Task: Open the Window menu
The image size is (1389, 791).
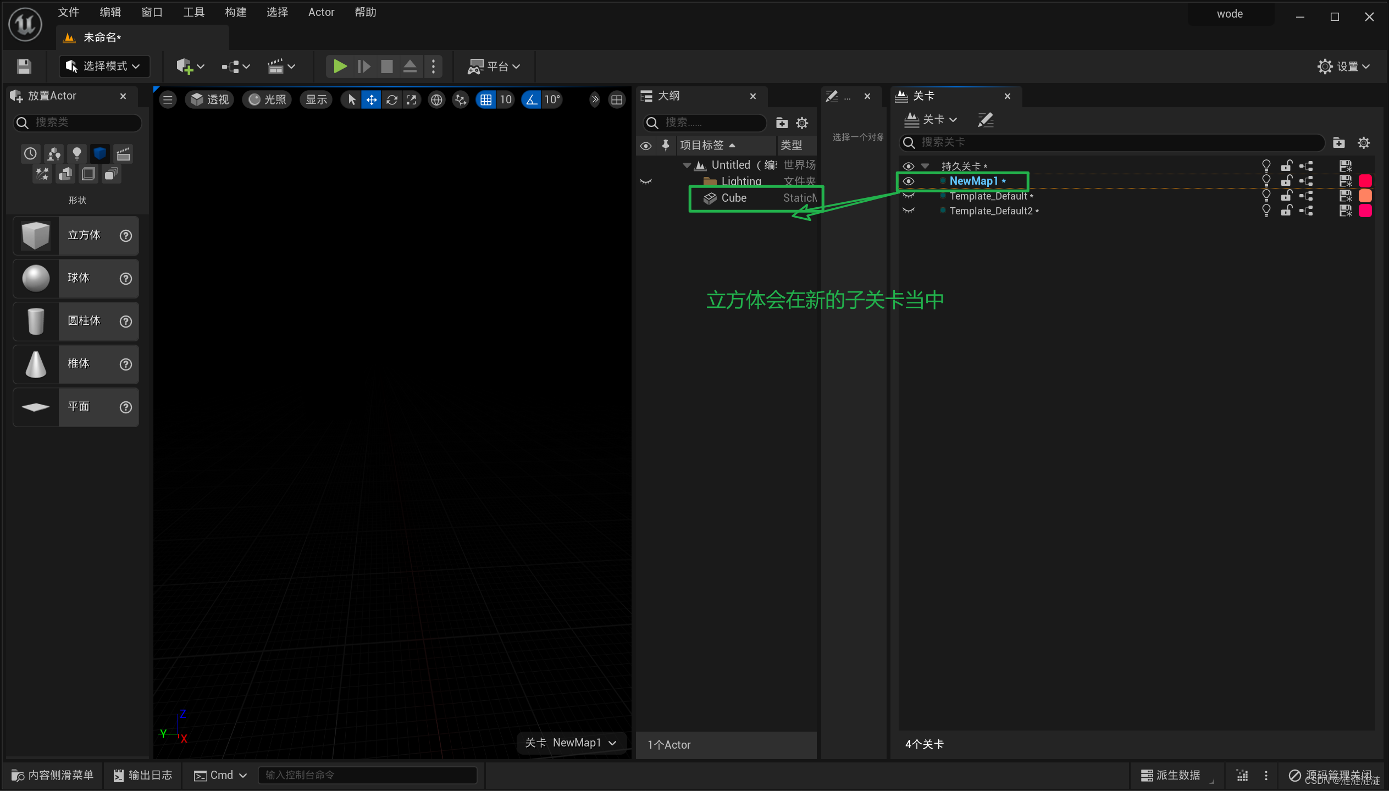Action: 151,12
